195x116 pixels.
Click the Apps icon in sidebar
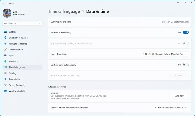pyautogui.click(x=6, y=55)
